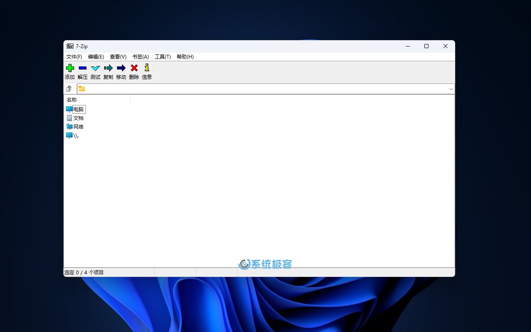Viewport: 531px width, 332px height.
Task: Click the folder icon in address bar
Action: pyautogui.click(x=82, y=89)
